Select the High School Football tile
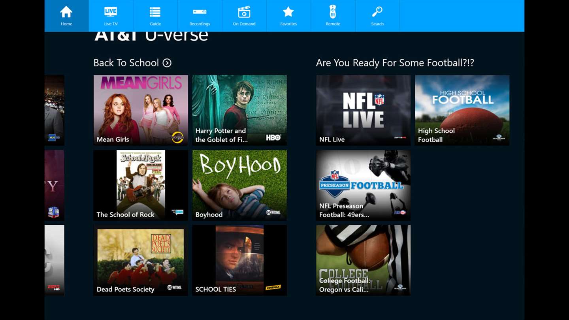The height and width of the screenshot is (320, 569). [462, 110]
